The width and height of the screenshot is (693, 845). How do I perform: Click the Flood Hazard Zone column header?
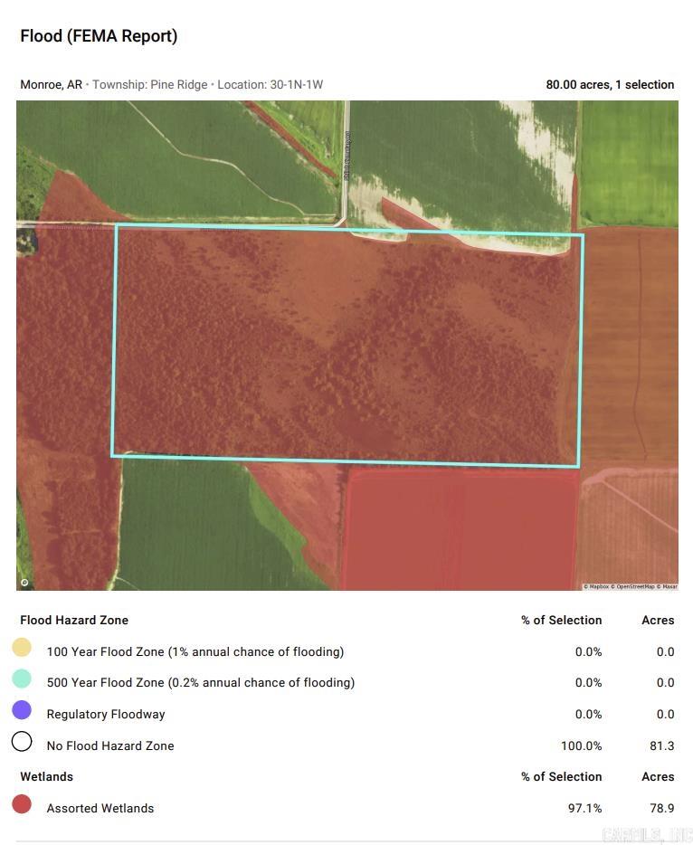pyautogui.click(x=74, y=621)
